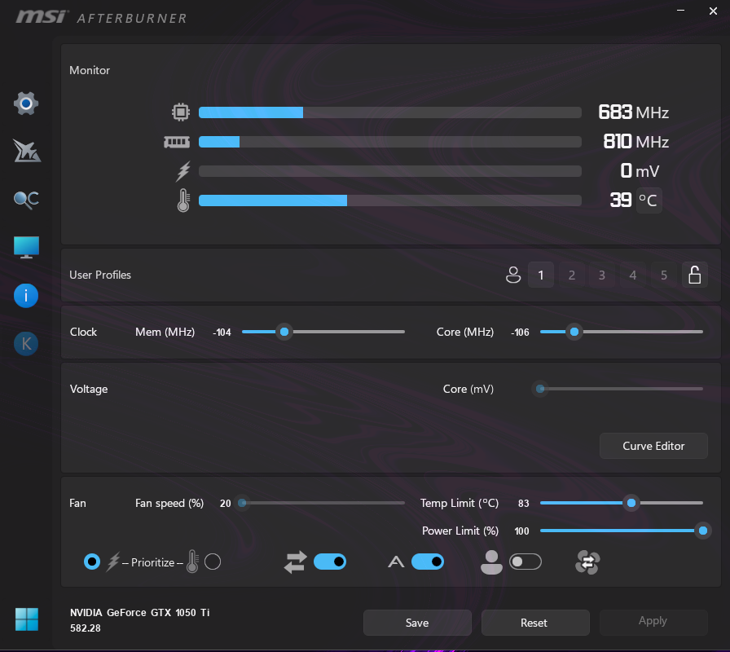Select user profile 1

[x=541, y=275]
